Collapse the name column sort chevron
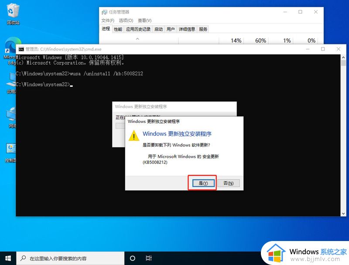 [x=137, y=39]
